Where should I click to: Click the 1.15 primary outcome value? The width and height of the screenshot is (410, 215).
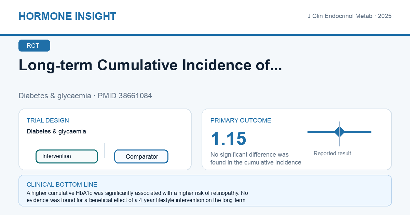pyautogui.click(x=229, y=139)
